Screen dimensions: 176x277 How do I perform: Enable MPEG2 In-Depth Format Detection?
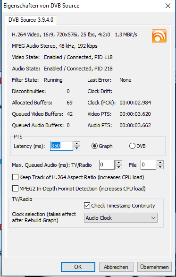point(15,189)
